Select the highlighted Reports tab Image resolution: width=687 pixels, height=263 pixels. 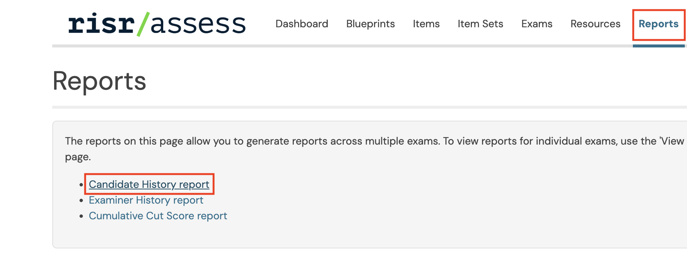tap(658, 24)
